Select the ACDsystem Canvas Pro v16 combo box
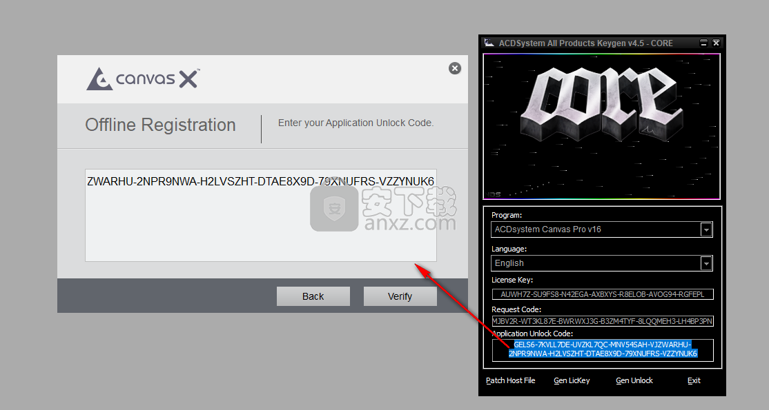The width and height of the screenshot is (769, 410). 596,229
